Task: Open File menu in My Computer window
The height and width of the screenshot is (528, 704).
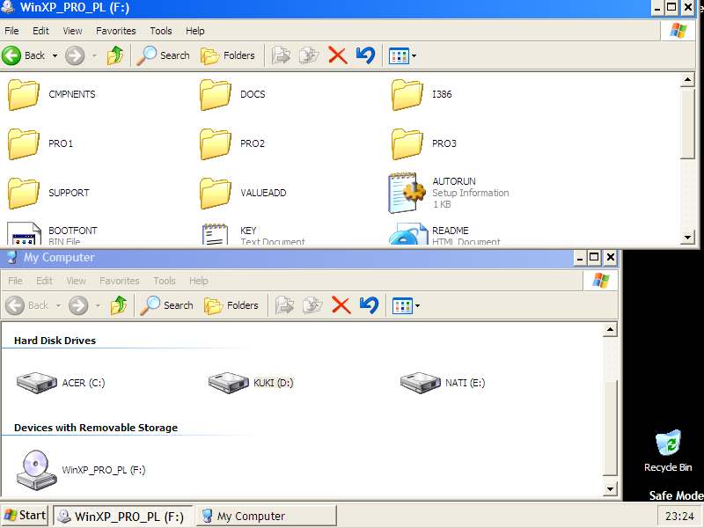Action: [15, 281]
